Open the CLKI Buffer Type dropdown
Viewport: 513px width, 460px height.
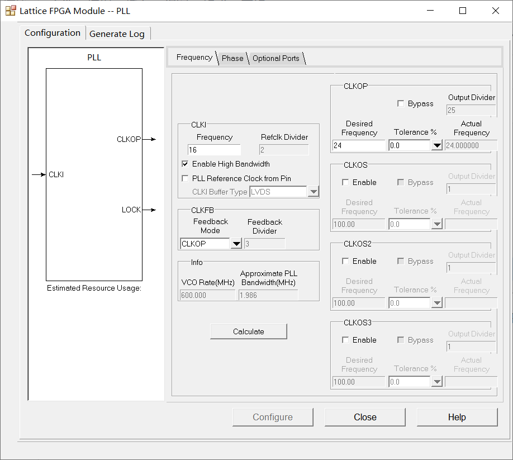pos(313,192)
